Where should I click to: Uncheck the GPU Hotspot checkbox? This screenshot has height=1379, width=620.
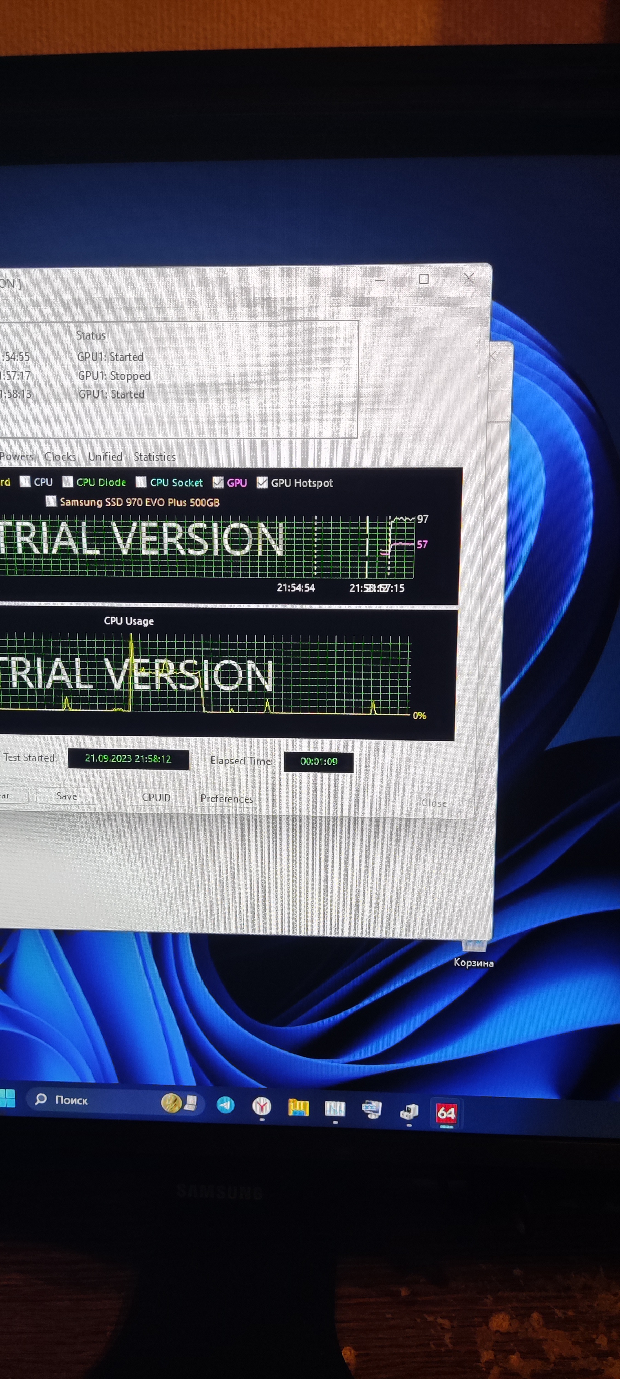tap(262, 483)
